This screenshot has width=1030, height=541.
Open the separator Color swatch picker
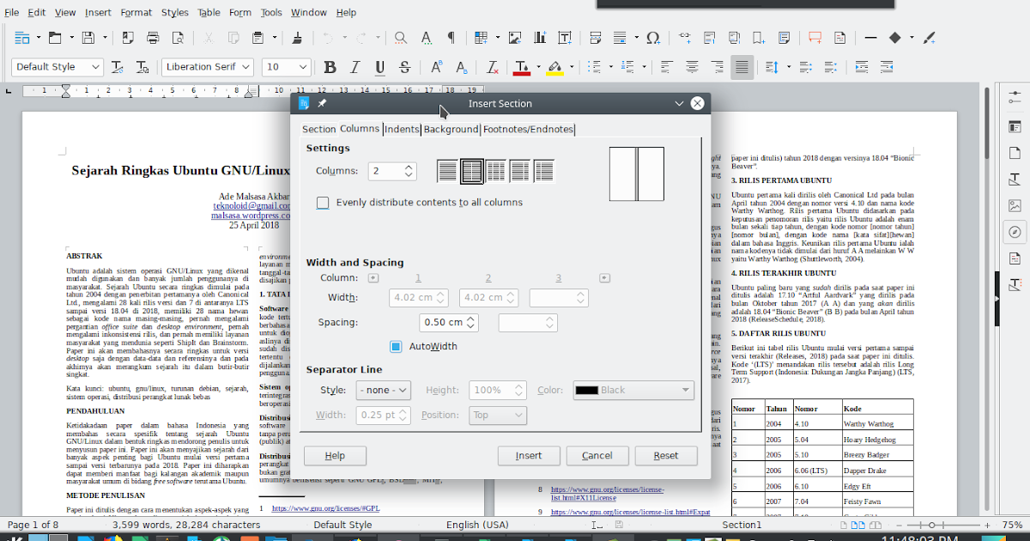click(x=633, y=390)
